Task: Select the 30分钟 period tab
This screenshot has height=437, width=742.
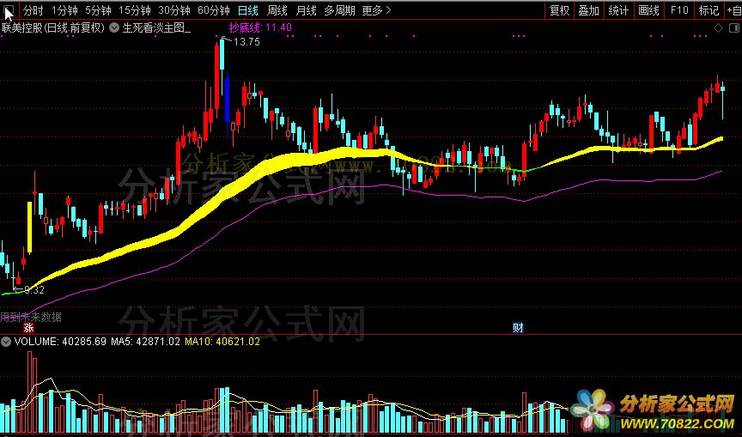Action: tap(174, 10)
